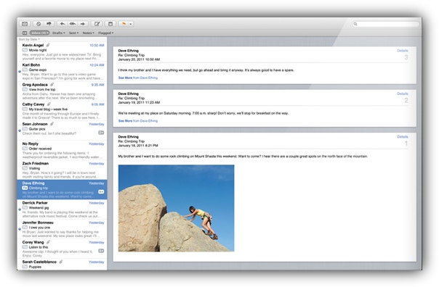
Task: Open Kevin Angel's Movie night message
Action: click(x=63, y=52)
